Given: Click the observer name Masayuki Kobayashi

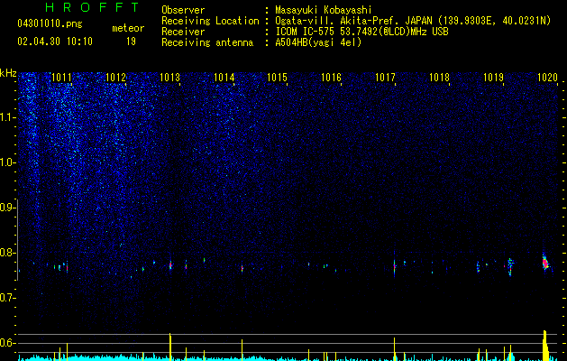Looking at the screenshot, I should click(x=324, y=10).
